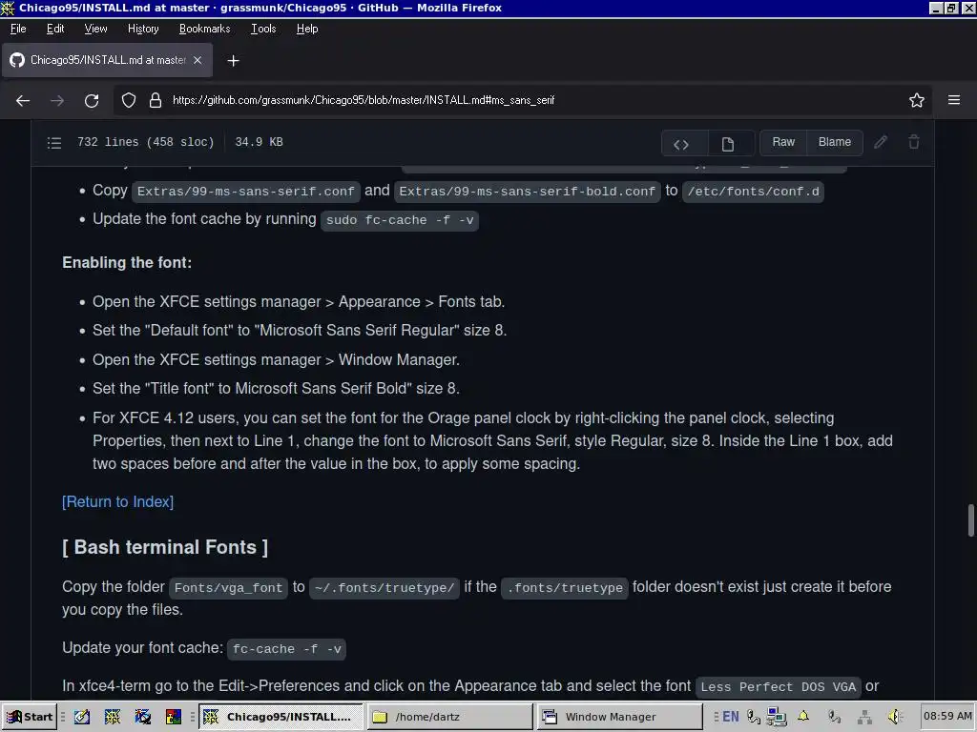
Task: Click the Raw button
Action: tap(783, 142)
